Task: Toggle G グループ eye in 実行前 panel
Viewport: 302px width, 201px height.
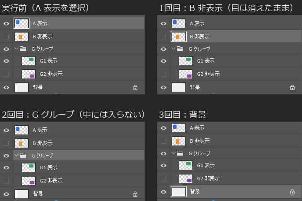Action: click(x=6, y=49)
